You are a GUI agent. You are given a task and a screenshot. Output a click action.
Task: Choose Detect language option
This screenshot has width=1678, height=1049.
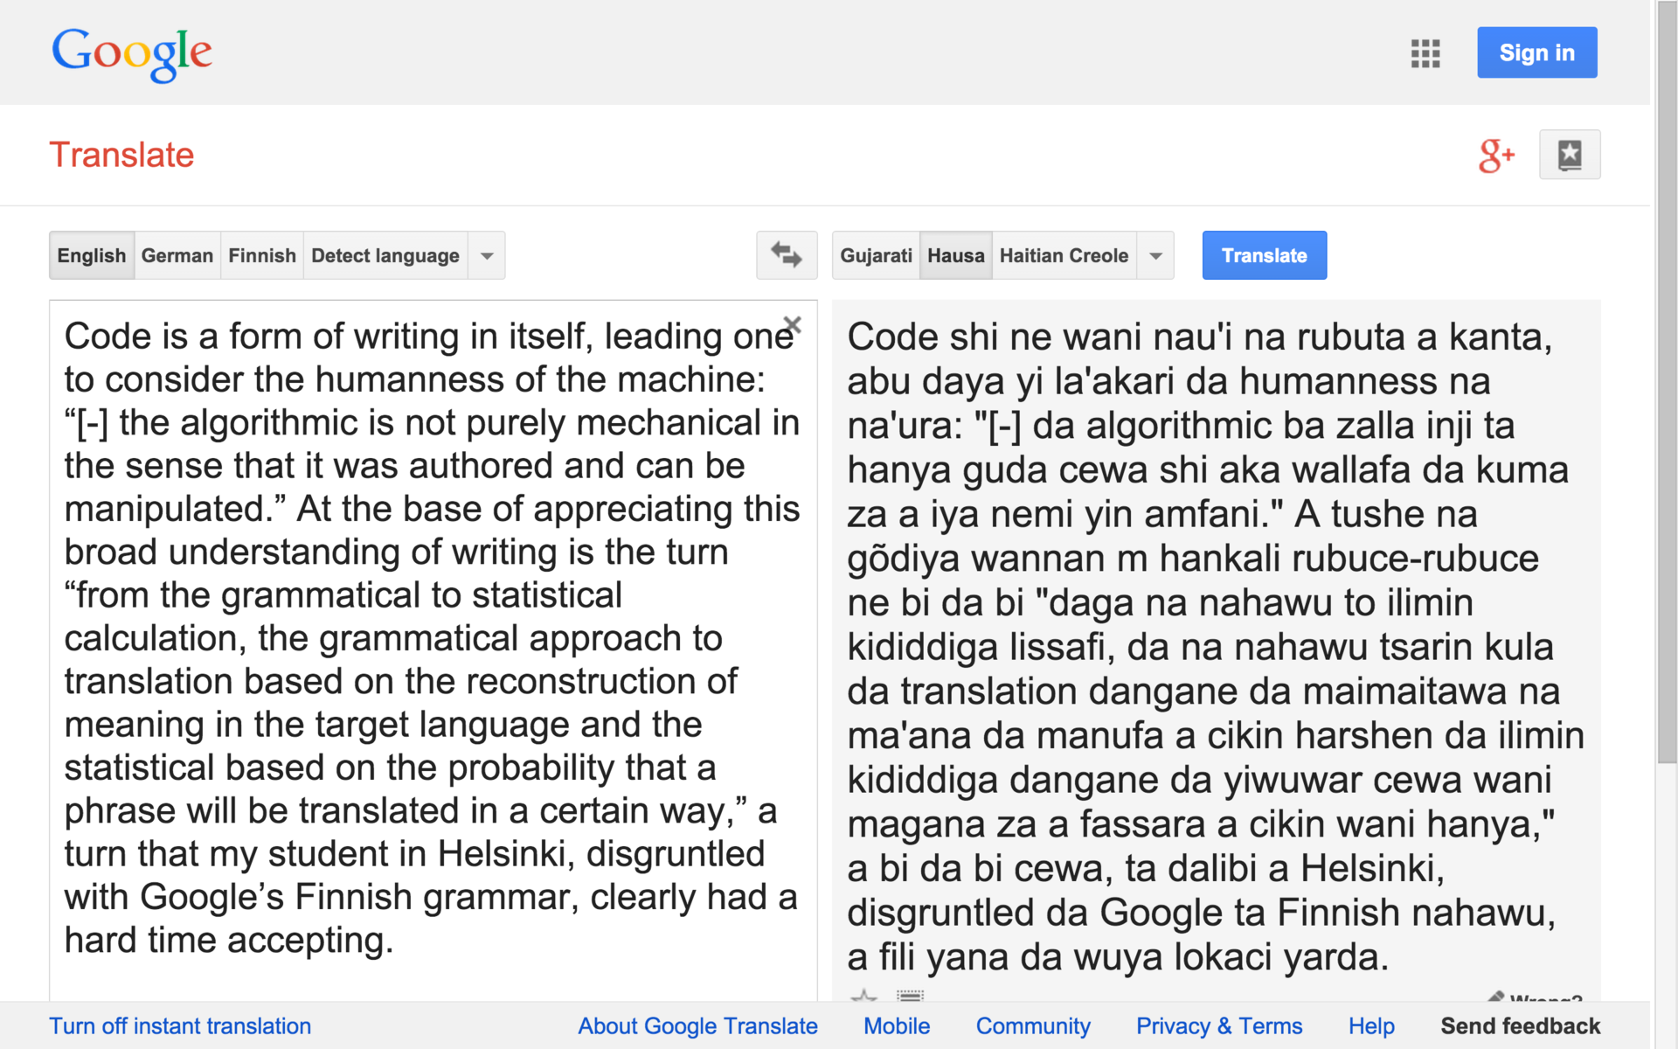tap(385, 255)
